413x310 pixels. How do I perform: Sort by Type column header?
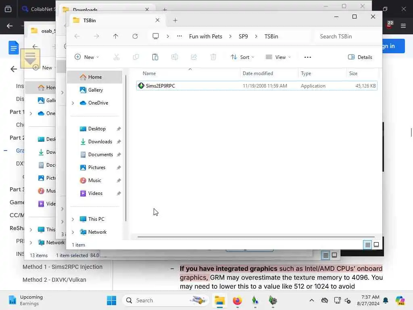pos(306,73)
